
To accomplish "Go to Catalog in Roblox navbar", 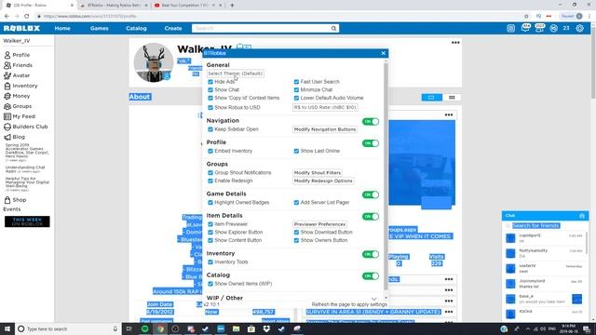I will click(136, 29).
